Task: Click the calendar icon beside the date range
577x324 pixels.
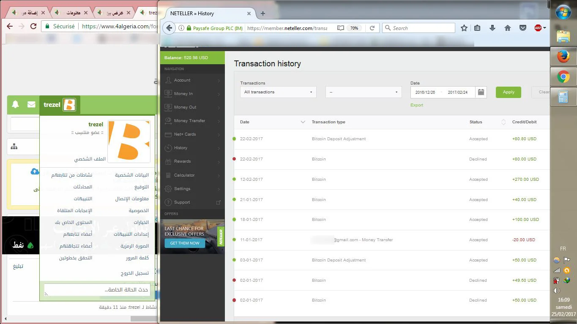Action: pyautogui.click(x=481, y=92)
